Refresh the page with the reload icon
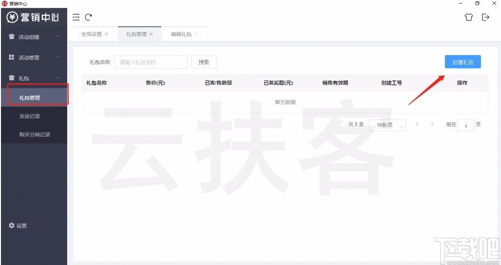Viewport: 501px width, 265px height. click(x=88, y=17)
